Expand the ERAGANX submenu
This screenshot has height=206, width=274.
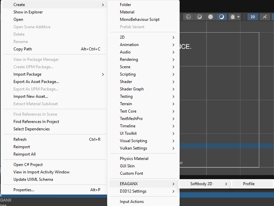click(x=143, y=184)
